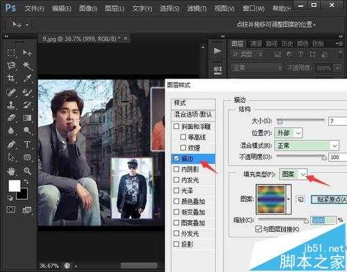347x272 pixels.
Task: Enable 内发光 checkbox
Action: click(176, 180)
